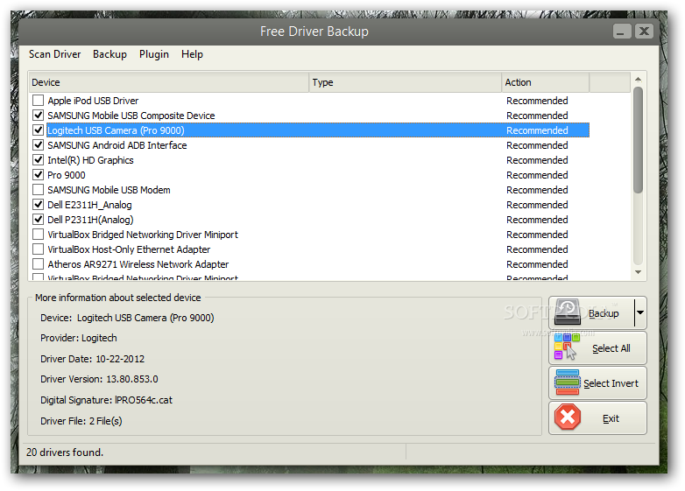
Task: Uncheck SAMSUNG Android ADB Interface checkbox
Action: [x=38, y=145]
